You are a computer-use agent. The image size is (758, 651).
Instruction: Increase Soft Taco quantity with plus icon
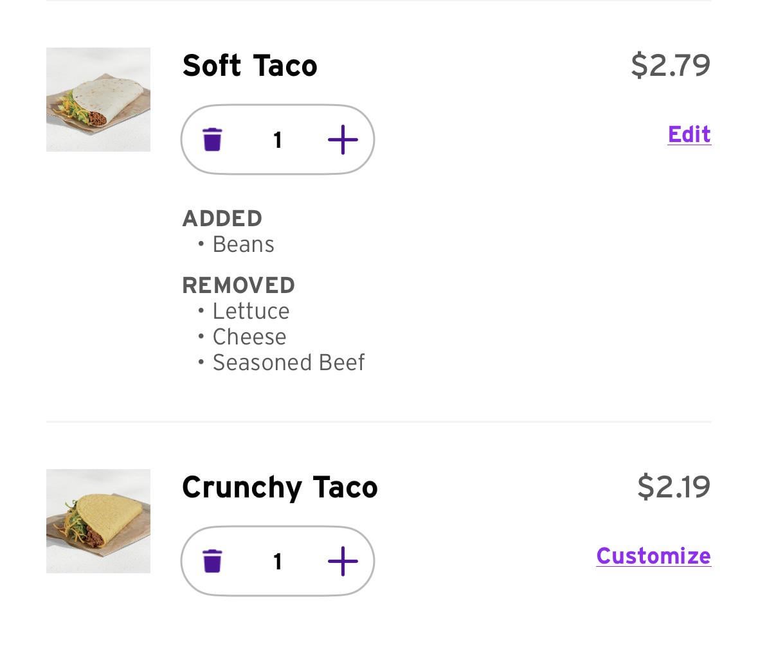(x=343, y=139)
